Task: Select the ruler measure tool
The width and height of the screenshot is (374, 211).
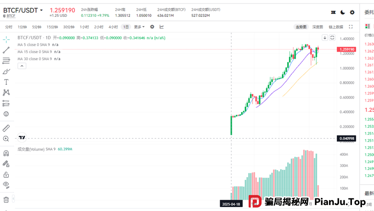Action: click(x=6, y=128)
